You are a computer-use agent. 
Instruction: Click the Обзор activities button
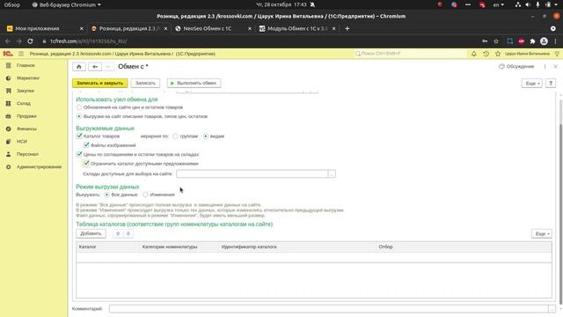click(x=11, y=4)
